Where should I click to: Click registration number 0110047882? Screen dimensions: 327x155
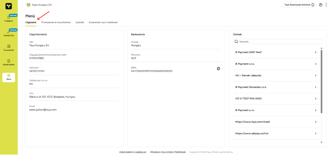(36, 58)
